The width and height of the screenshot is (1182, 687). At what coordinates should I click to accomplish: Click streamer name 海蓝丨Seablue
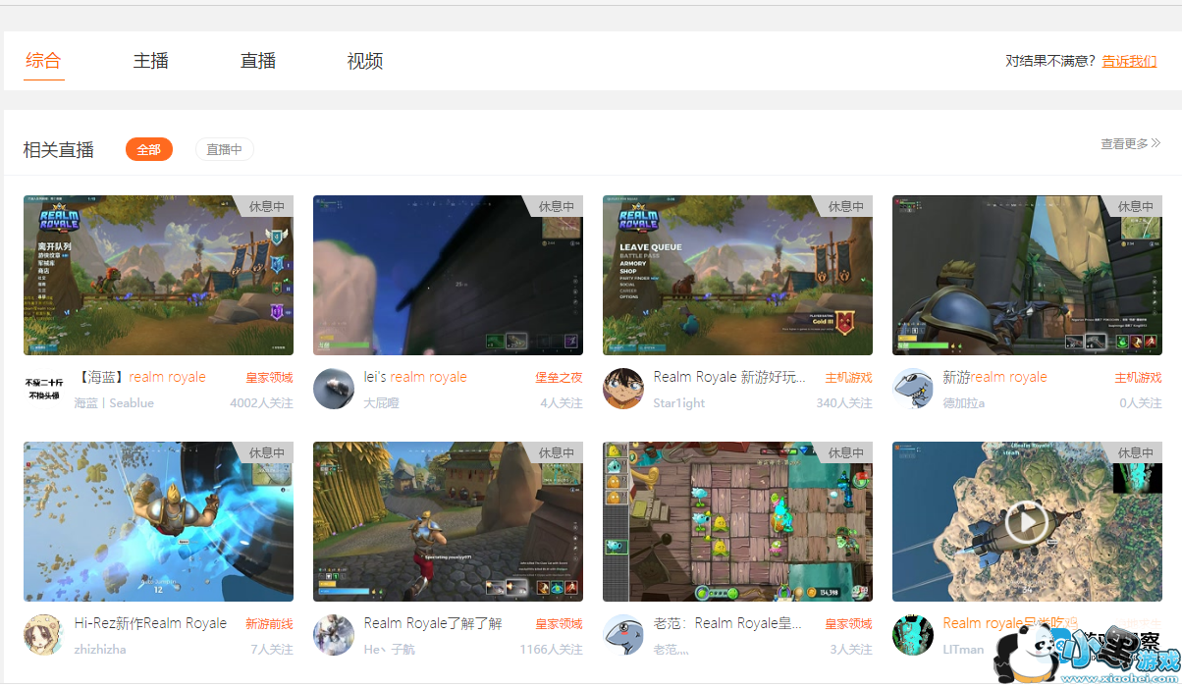pos(114,403)
